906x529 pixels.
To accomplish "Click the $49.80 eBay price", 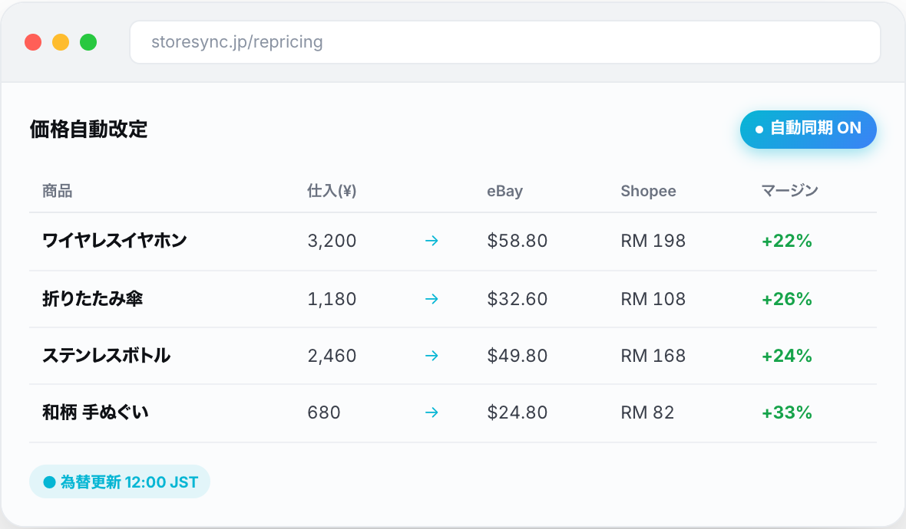I will tap(517, 356).
